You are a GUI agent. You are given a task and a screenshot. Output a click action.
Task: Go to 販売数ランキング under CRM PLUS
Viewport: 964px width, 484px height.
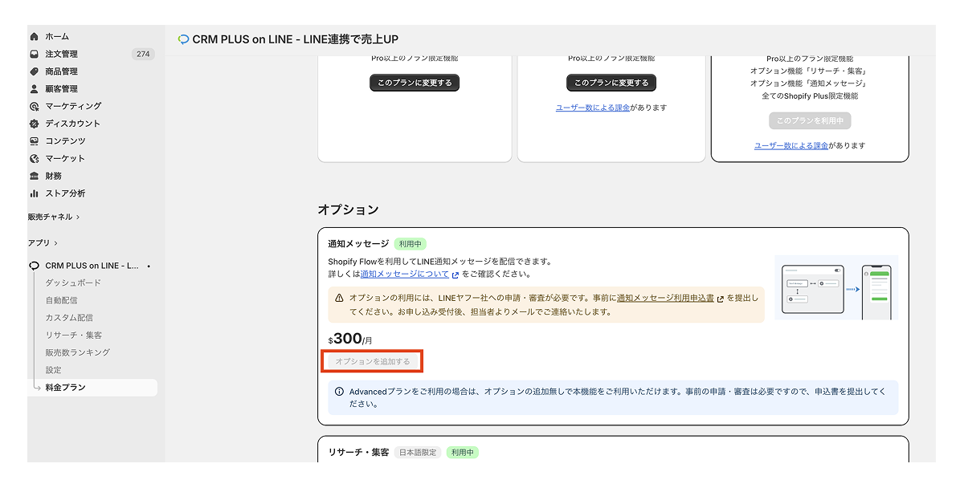[x=78, y=352]
